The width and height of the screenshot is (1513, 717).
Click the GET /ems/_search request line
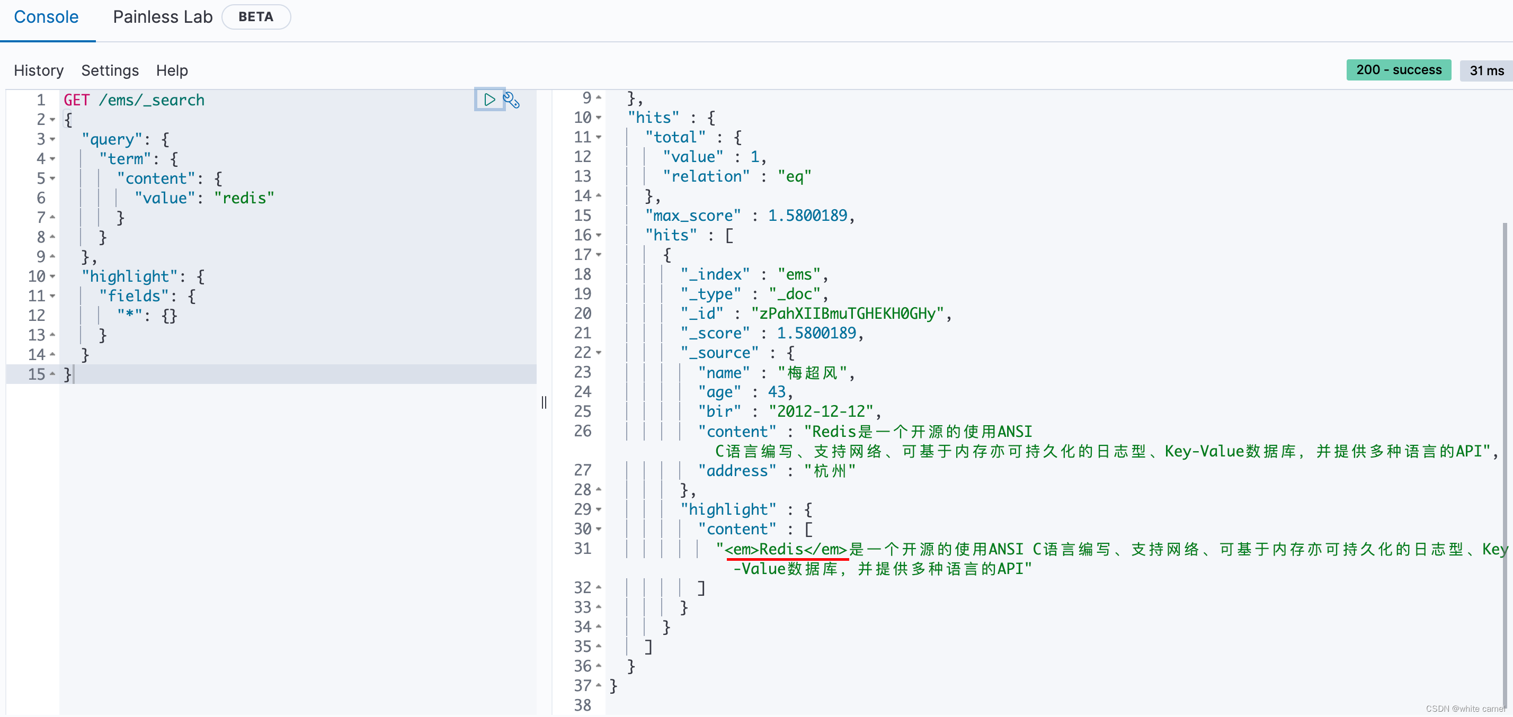point(134,101)
